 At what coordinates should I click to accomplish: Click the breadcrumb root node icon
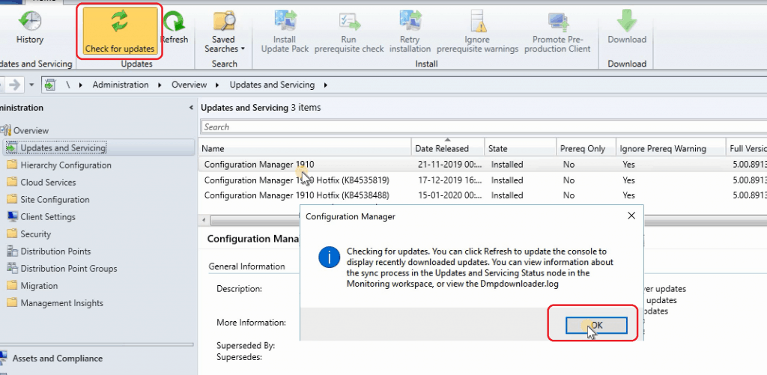(50, 85)
